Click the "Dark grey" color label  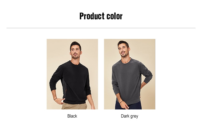click(130, 116)
